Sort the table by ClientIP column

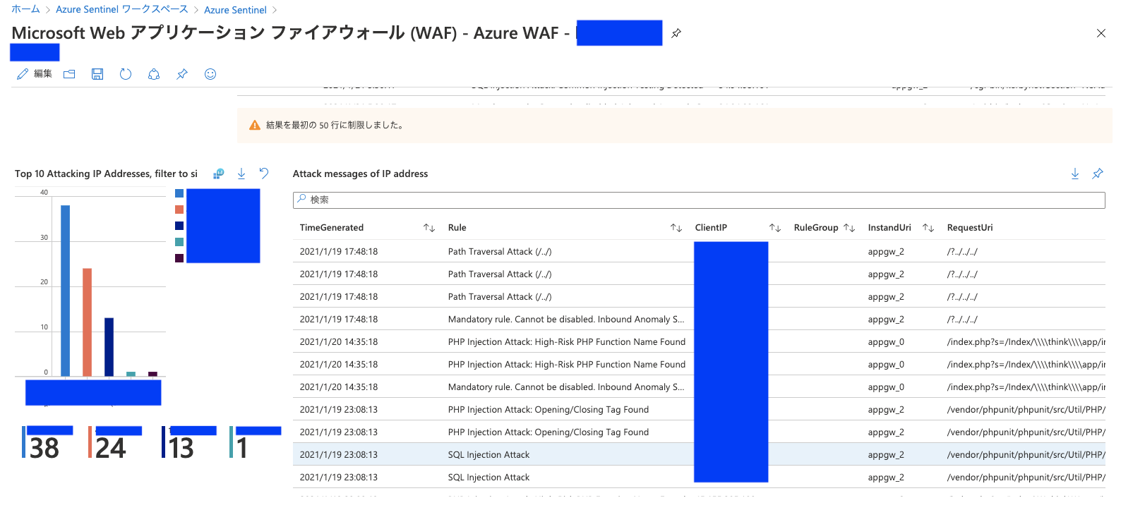775,228
